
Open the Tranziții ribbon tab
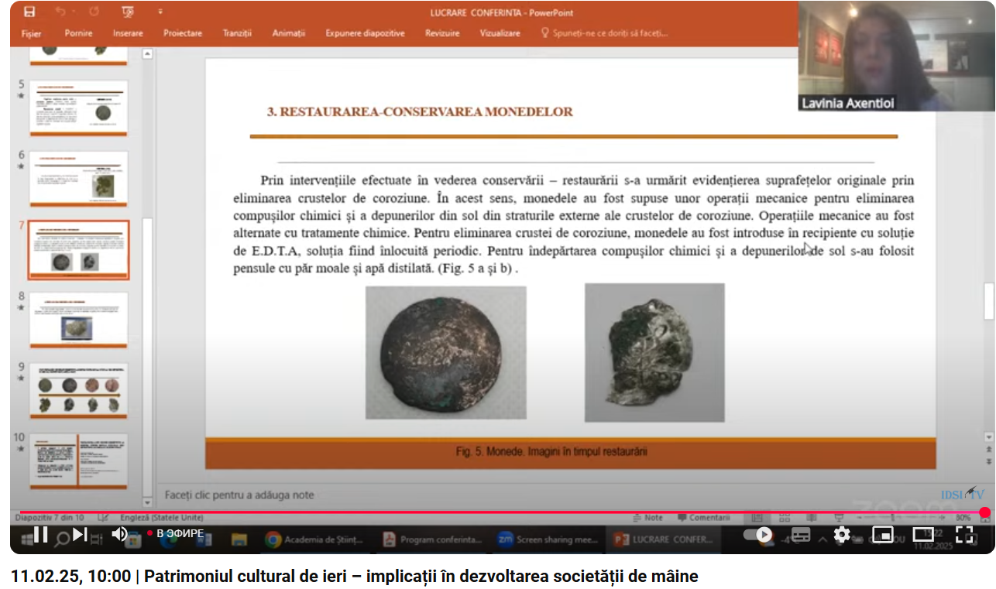point(237,33)
